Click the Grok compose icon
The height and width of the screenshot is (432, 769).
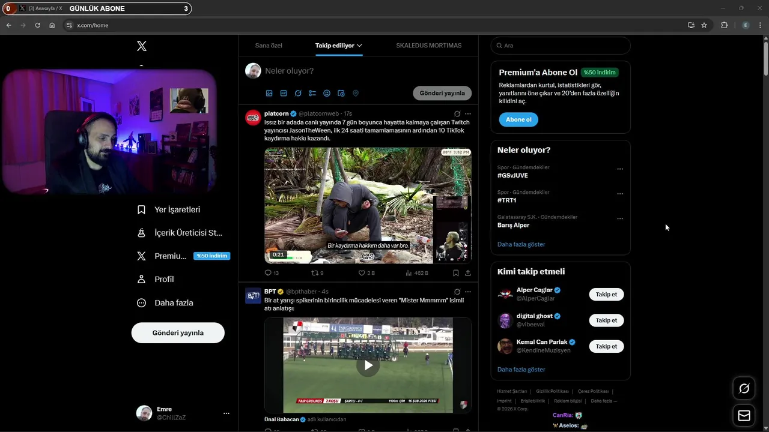(x=298, y=93)
